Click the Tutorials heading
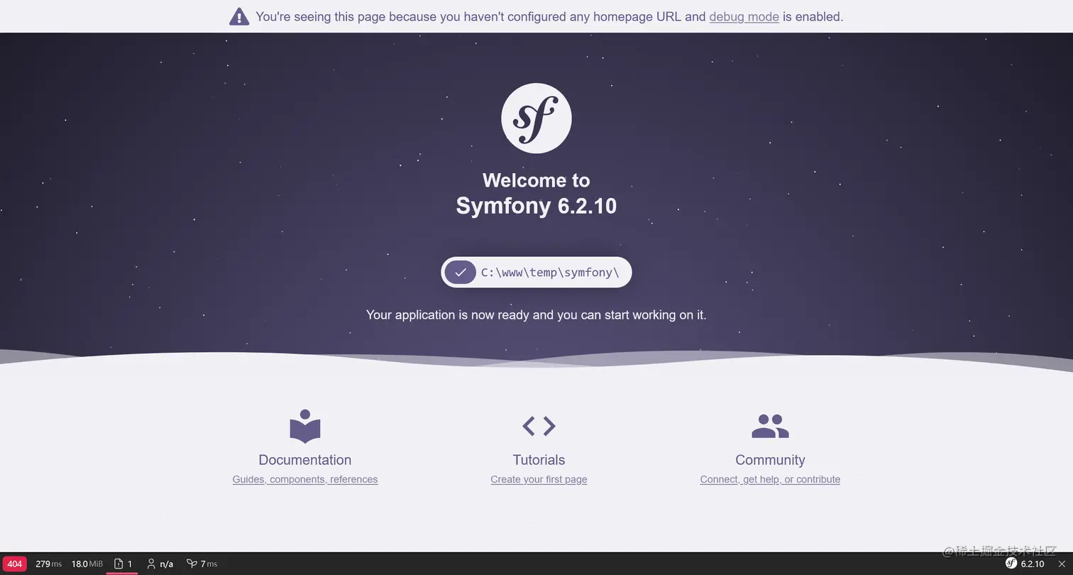The image size is (1073, 575). [539, 460]
